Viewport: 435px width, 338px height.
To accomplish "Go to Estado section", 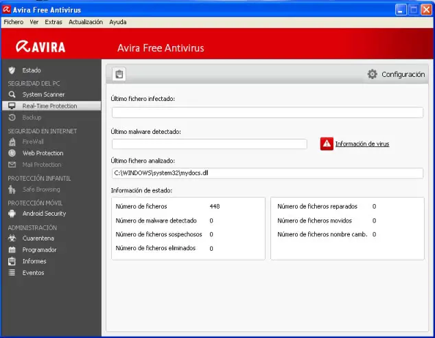I will [32, 70].
